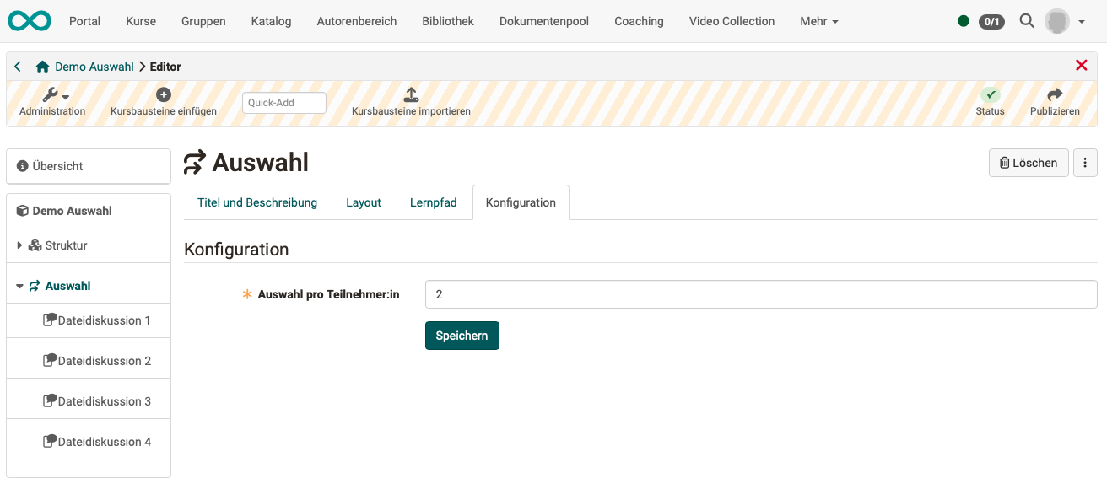Save configuration with the Speichern button
Image resolution: width=1107 pixels, height=489 pixels.
coord(462,335)
